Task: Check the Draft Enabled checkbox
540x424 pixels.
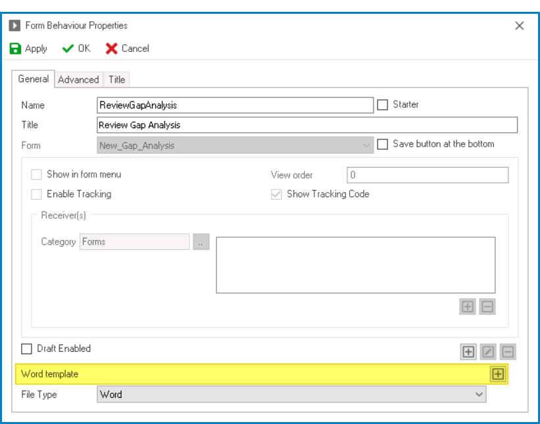Action: 27,349
